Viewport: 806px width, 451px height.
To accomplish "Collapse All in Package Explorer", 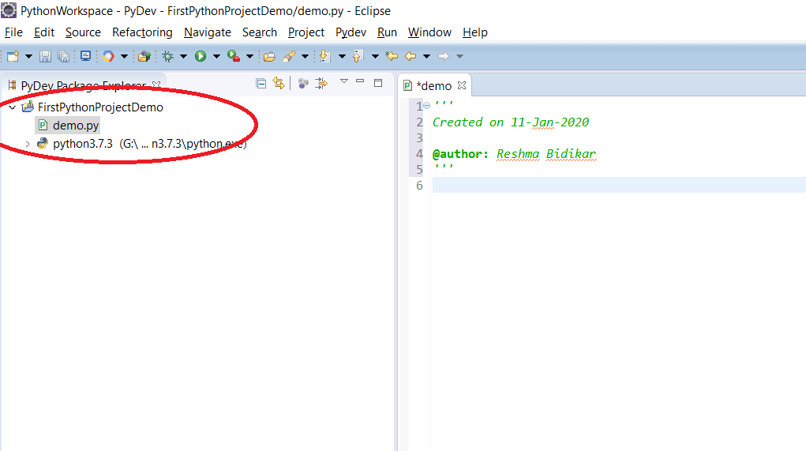I will click(261, 83).
